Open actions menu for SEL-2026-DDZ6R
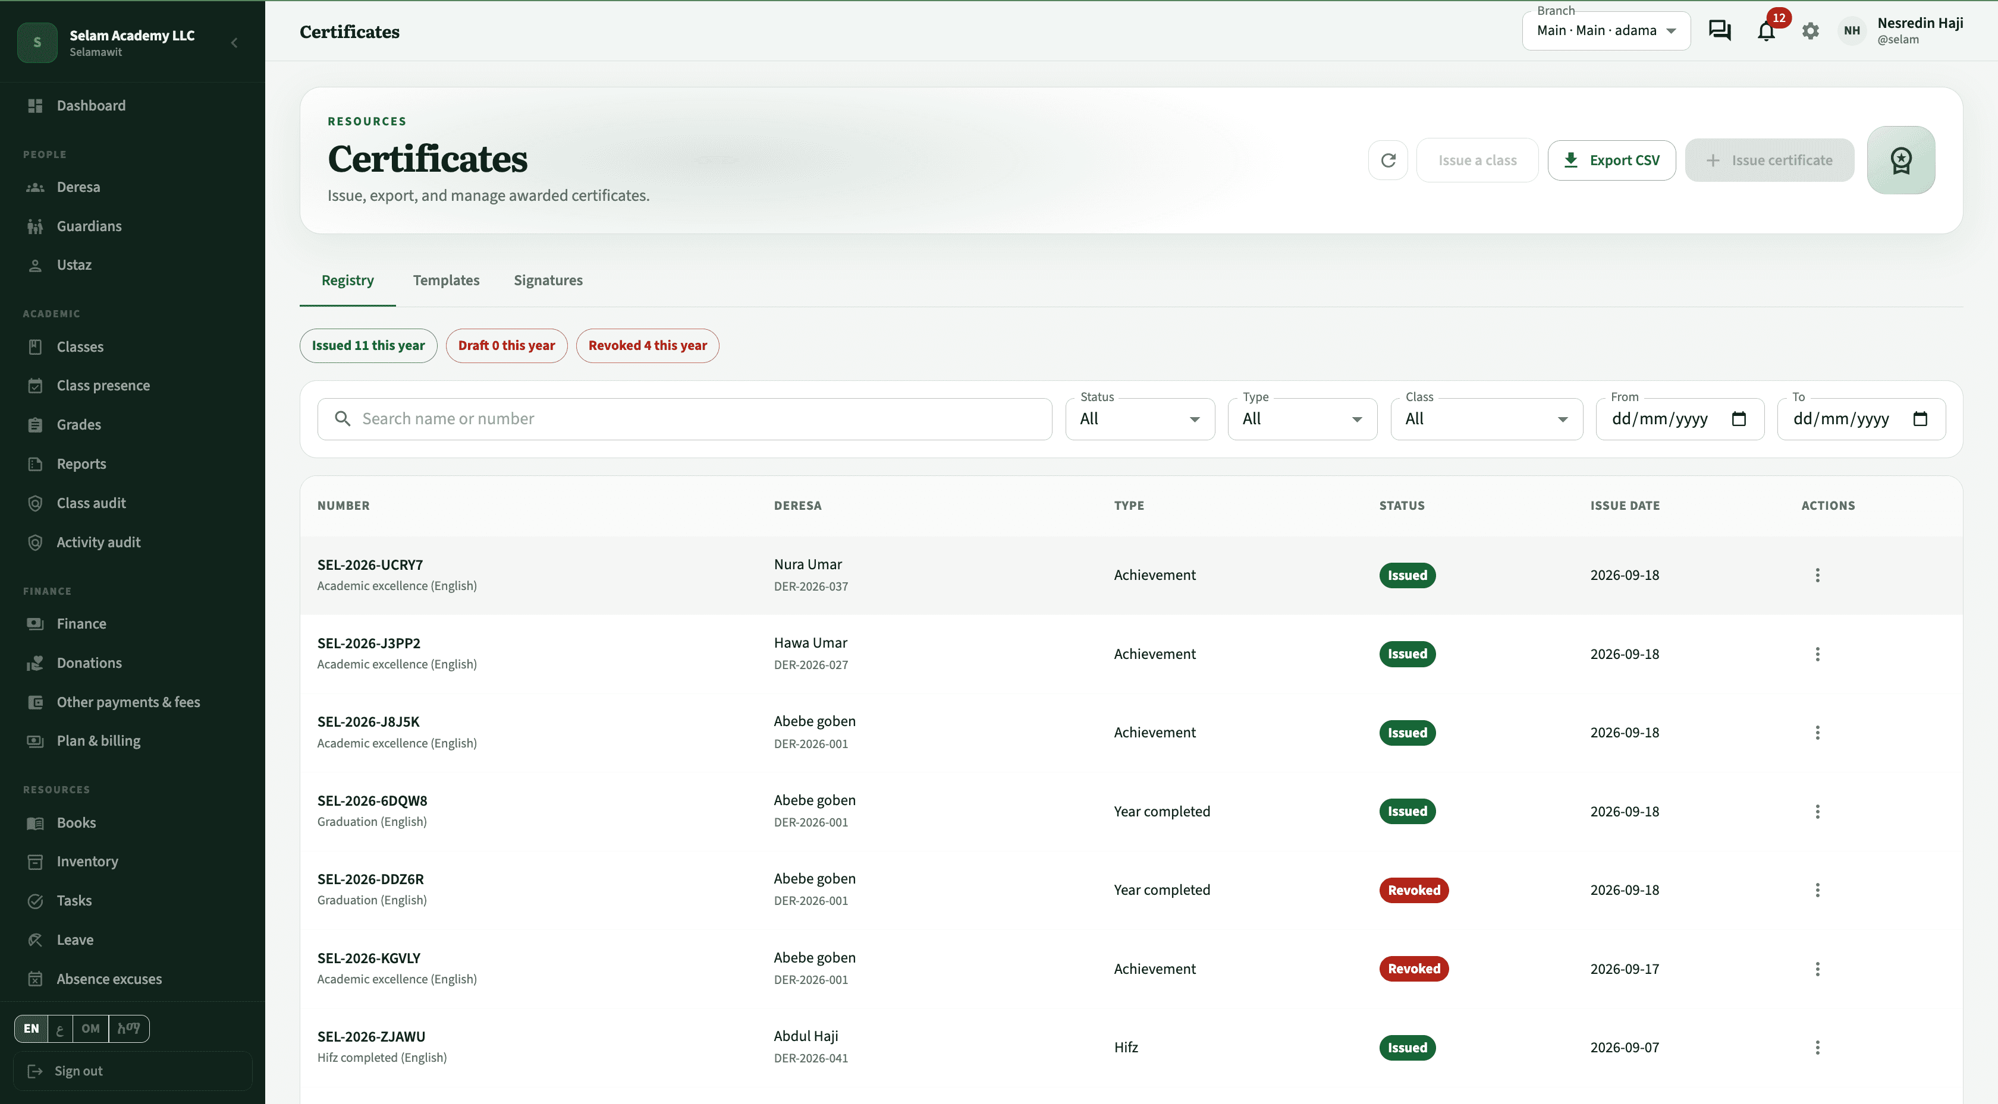This screenshot has height=1104, width=1998. click(x=1817, y=890)
